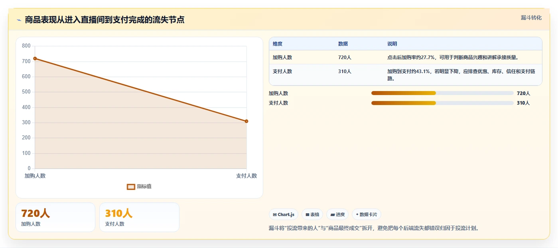The height and width of the screenshot is (248, 558).
Task: Click the 指标值 legend label
Action: tap(144, 187)
